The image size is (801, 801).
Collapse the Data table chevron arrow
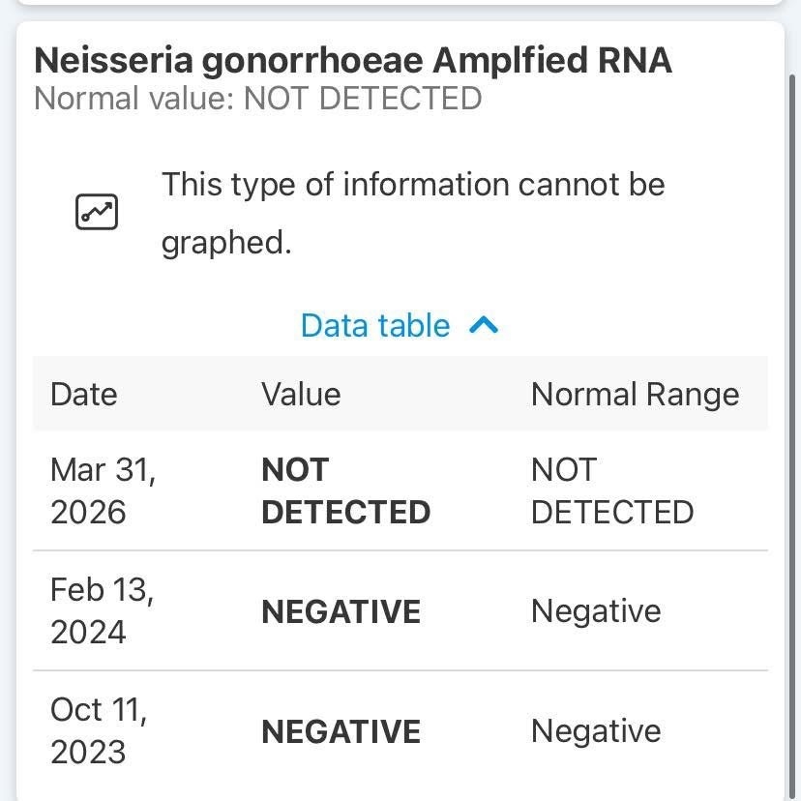click(483, 326)
